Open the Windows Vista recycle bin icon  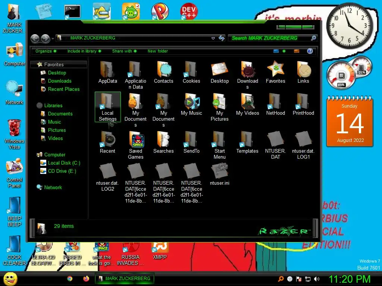tap(14, 134)
